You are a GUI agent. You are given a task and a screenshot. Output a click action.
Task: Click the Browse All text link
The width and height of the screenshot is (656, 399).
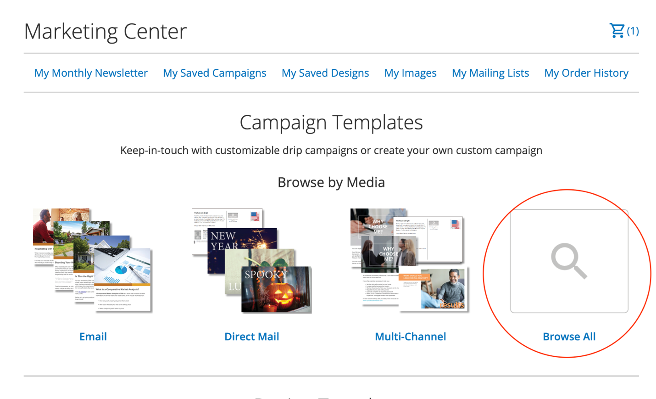coord(569,337)
